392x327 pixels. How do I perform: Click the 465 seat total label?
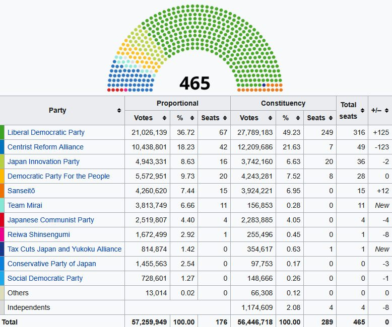pyautogui.click(x=195, y=83)
